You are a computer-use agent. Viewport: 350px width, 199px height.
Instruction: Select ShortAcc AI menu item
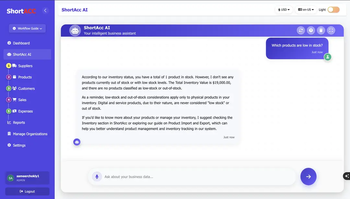[x=27, y=54]
